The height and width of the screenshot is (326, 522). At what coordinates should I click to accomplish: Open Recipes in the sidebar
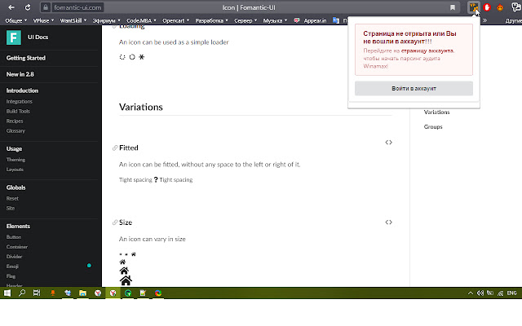point(15,121)
